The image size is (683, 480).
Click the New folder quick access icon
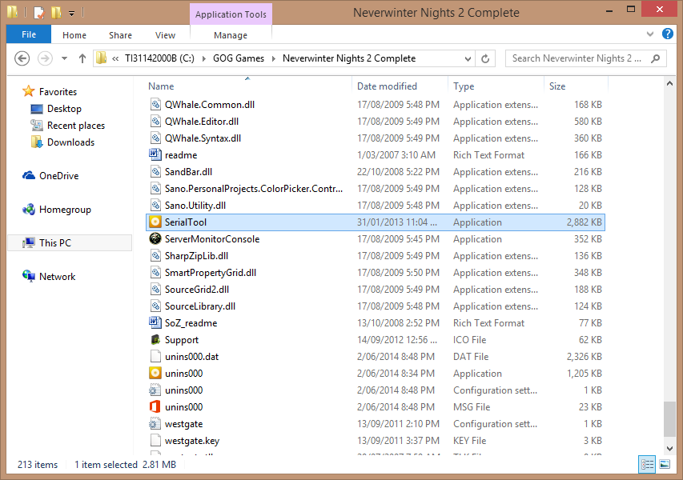pos(56,13)
